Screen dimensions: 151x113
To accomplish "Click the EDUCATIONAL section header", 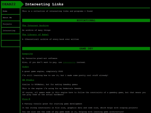I will coord(86,20).
